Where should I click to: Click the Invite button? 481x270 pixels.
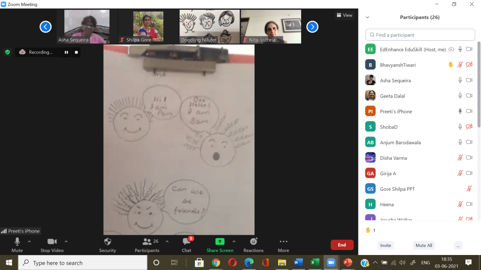coord(386,245)
